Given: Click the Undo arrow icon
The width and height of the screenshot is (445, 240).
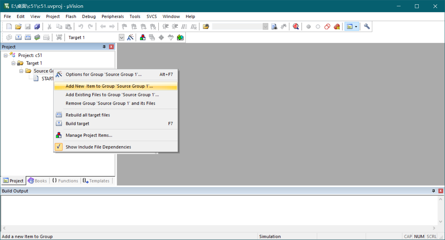Looking at the screenshot, I should click(x=81, y=26).
